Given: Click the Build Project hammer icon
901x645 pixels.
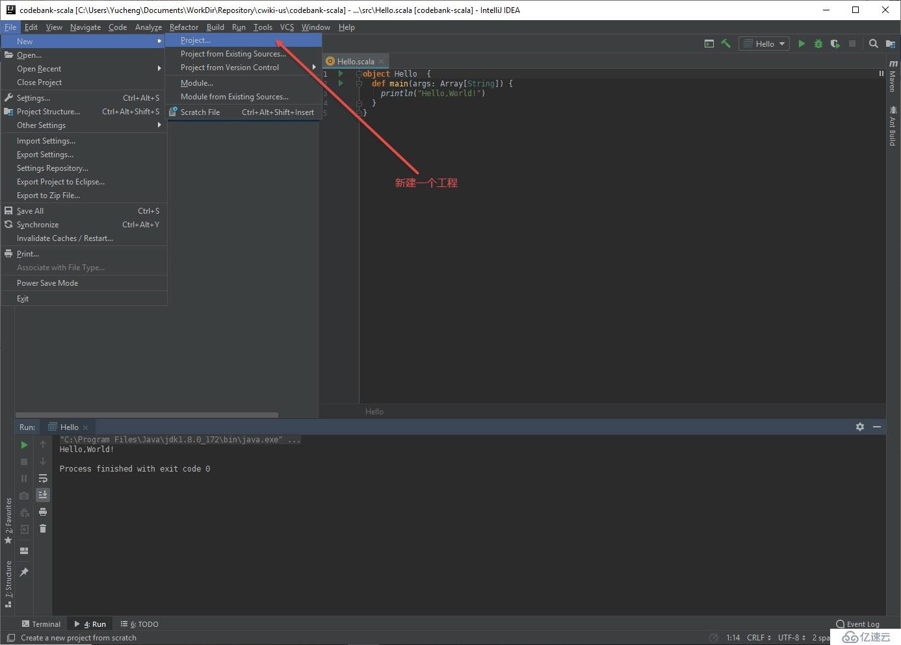Looking at the screenshot, I should click(x=725, y=44).
